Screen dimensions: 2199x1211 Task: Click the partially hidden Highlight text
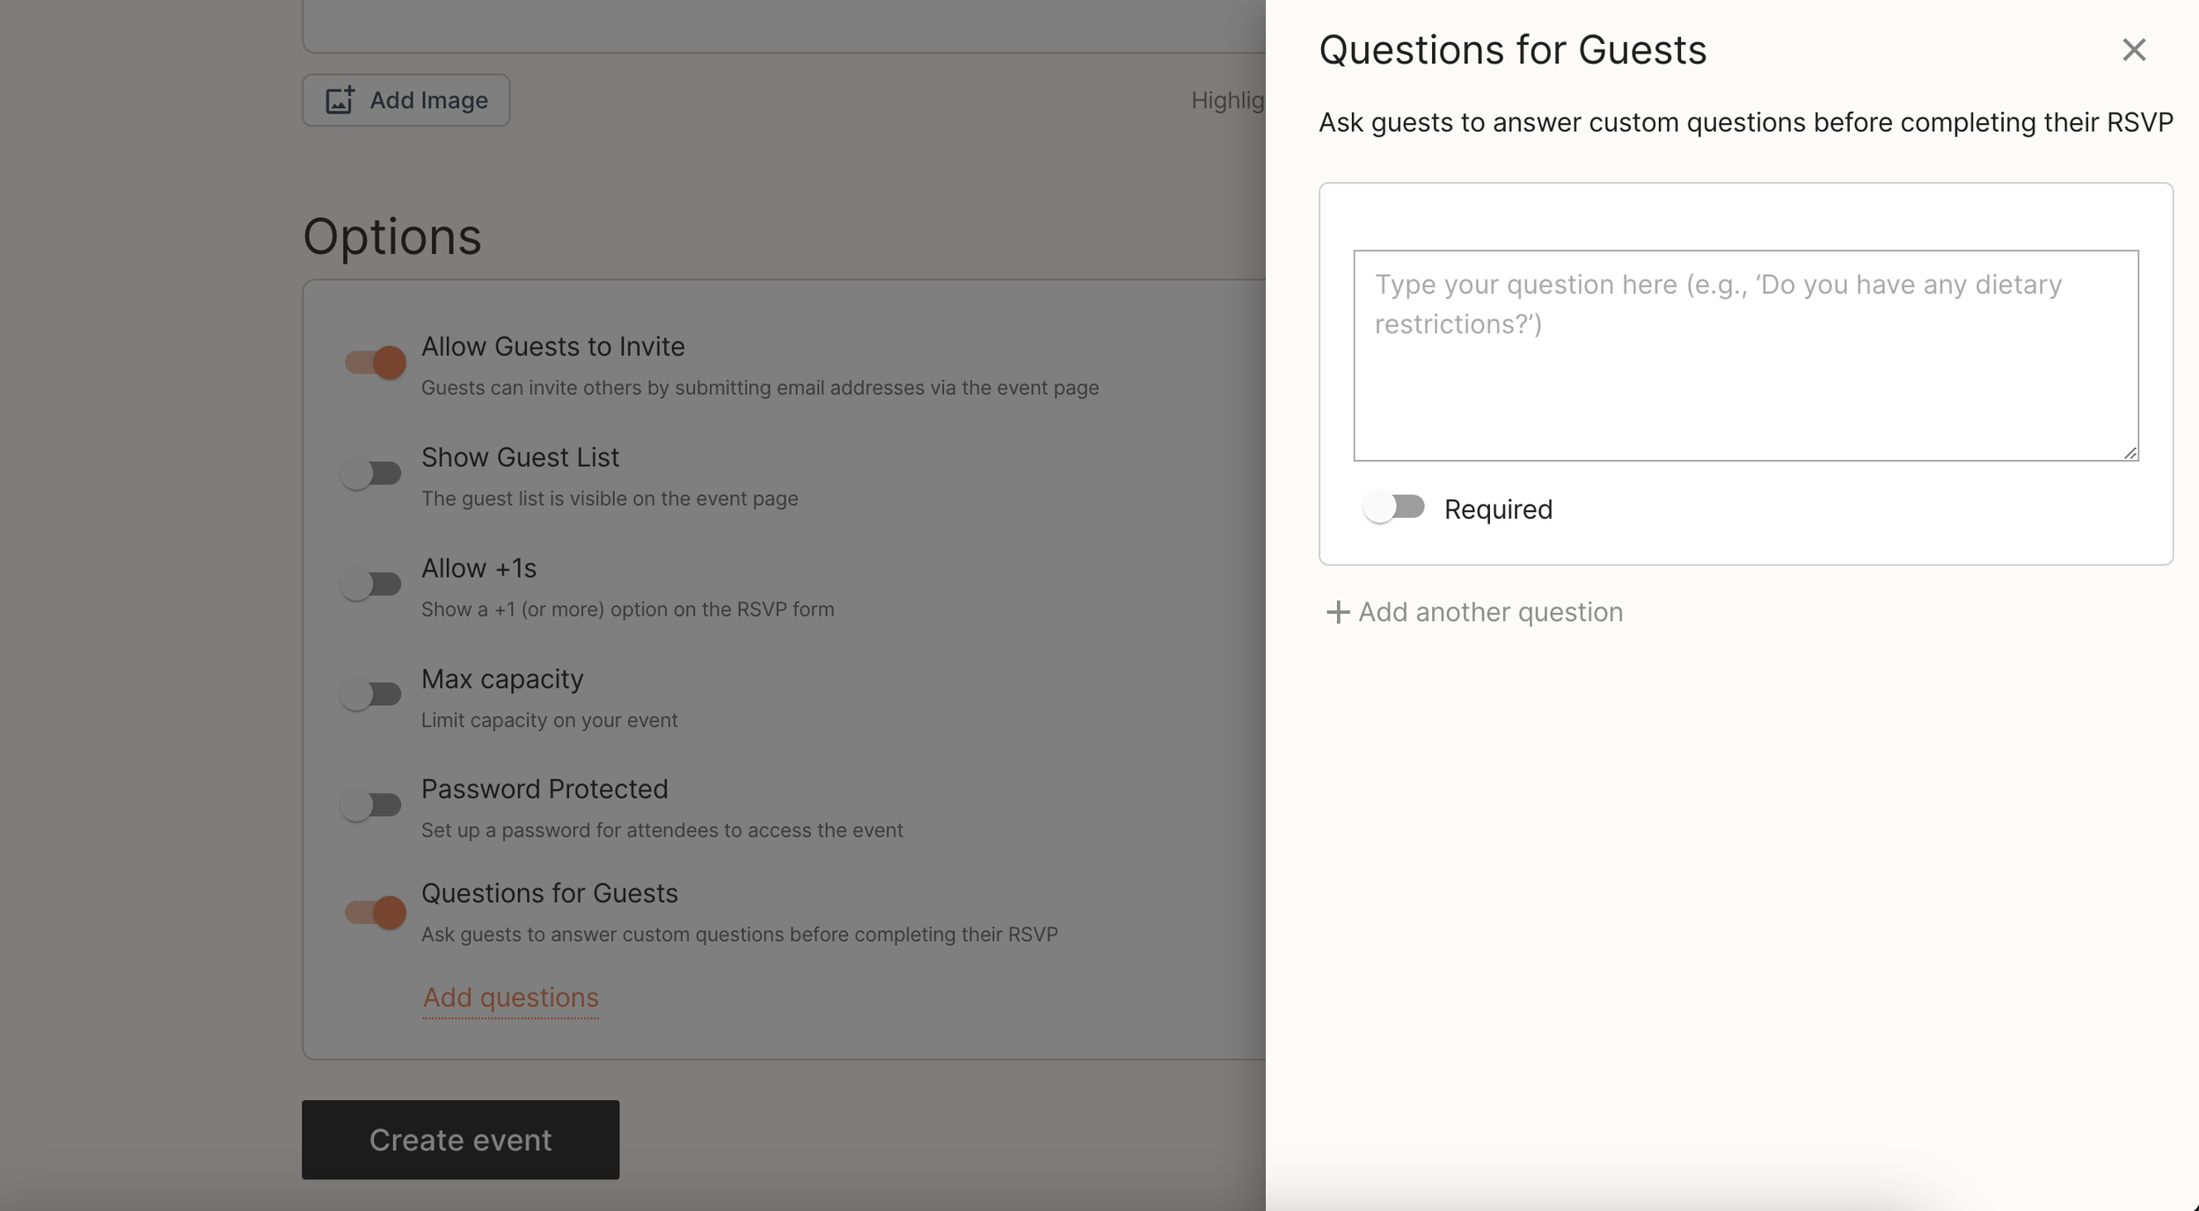(x=1227, y=100)
